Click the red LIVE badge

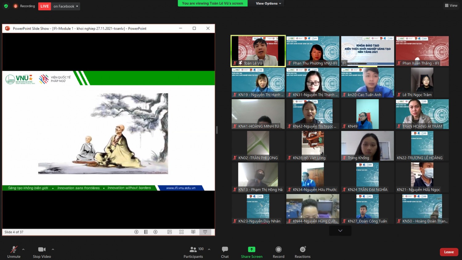point(45,6)
